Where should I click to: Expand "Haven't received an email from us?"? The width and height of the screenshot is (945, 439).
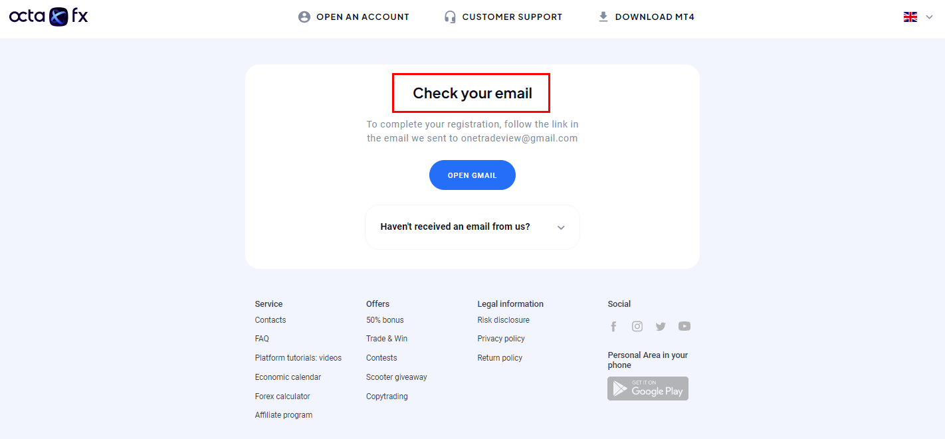click(472, 227)
